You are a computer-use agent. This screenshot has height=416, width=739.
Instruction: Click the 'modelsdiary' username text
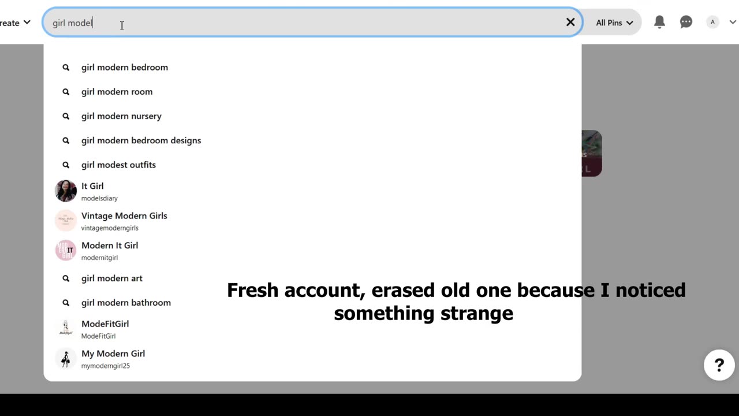(99, 198)
